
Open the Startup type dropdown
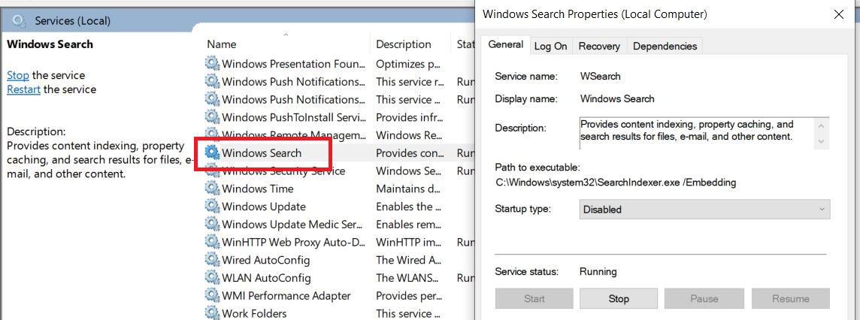click(x=704, y=210)
